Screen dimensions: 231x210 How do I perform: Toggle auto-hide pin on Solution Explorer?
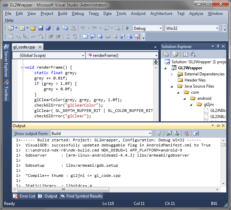coord(218,46)
